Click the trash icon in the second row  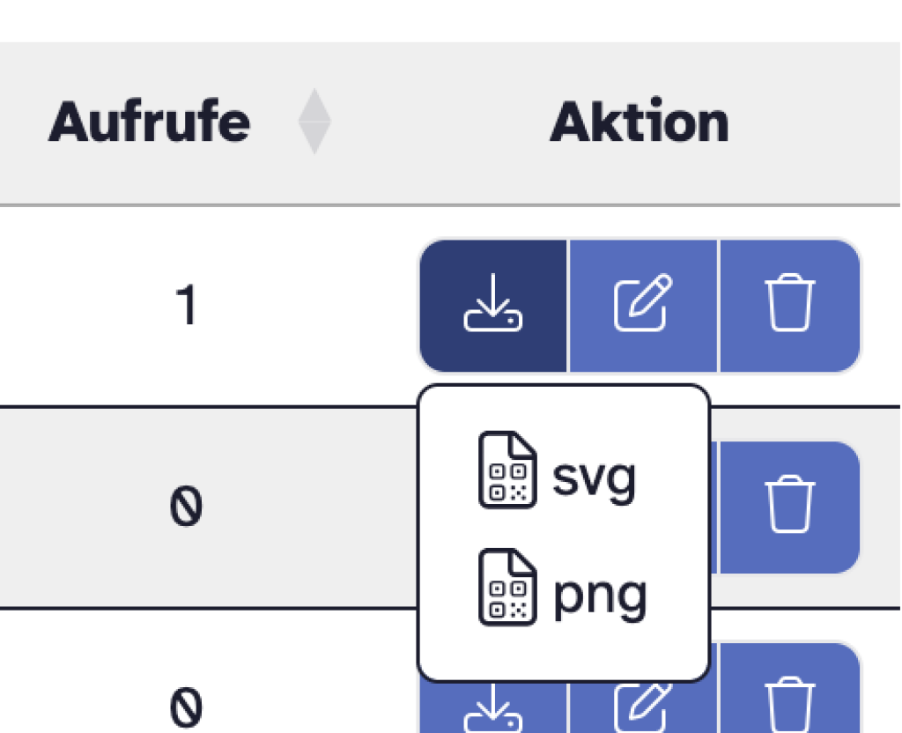pos(790,506)
